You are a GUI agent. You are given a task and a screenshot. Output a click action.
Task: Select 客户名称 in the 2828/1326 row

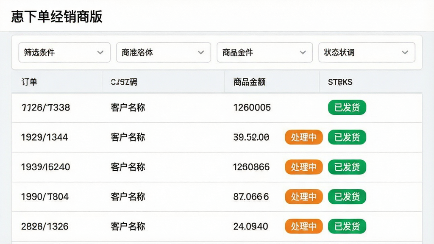click(x=128, y=227)
